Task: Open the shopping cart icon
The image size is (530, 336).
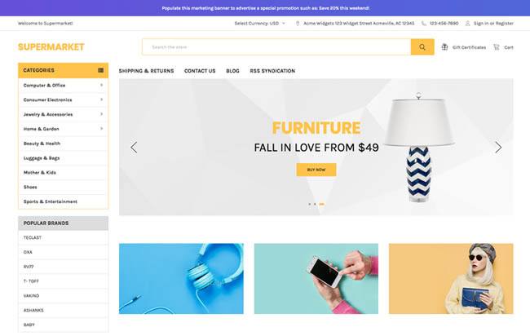Action: [497, 47]
